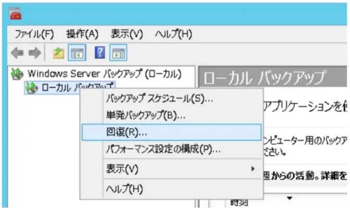350x208 pixels.
Task: Click the ローカル バックアップ tree node icon
Action: pyautogui.click(x=32, y=88)
